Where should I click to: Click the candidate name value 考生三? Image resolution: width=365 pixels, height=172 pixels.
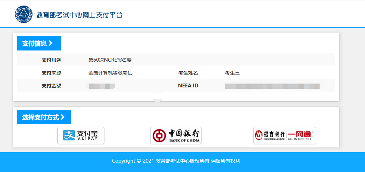click(x=232, y=73)
